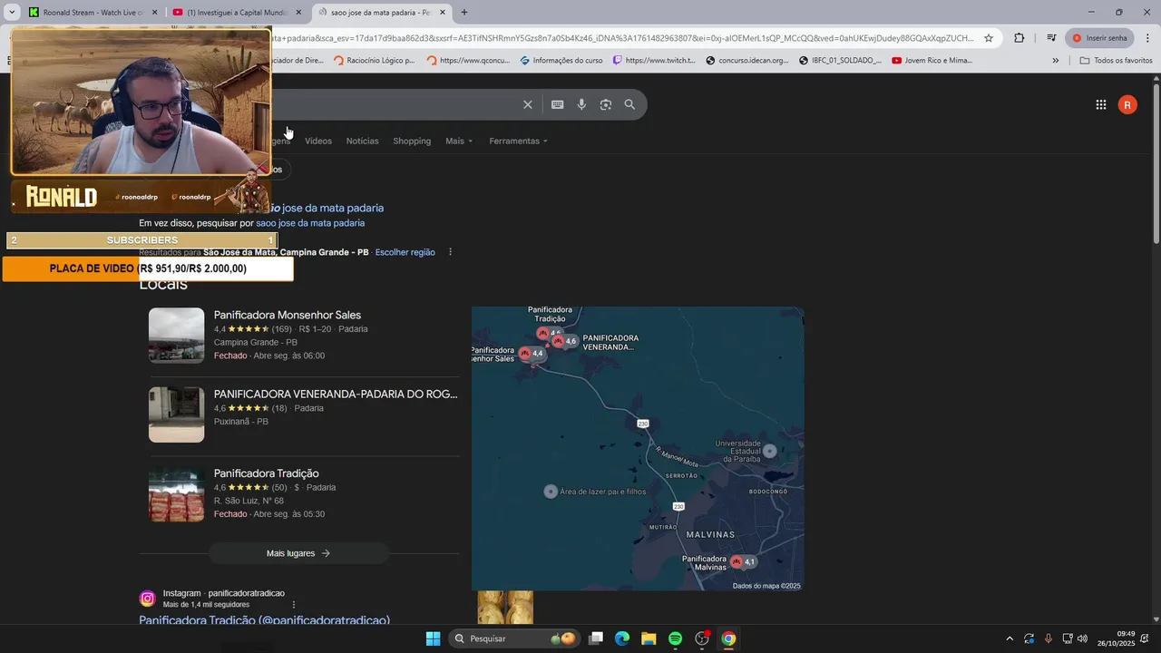
Task: Click the magnifier search button
Action: coord(629,104)
